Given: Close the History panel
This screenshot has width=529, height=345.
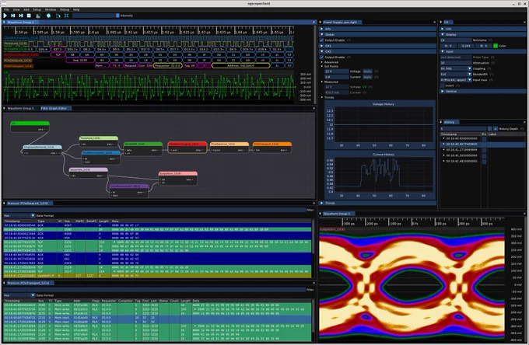Looking at the screenshot, I should (524, 122).
